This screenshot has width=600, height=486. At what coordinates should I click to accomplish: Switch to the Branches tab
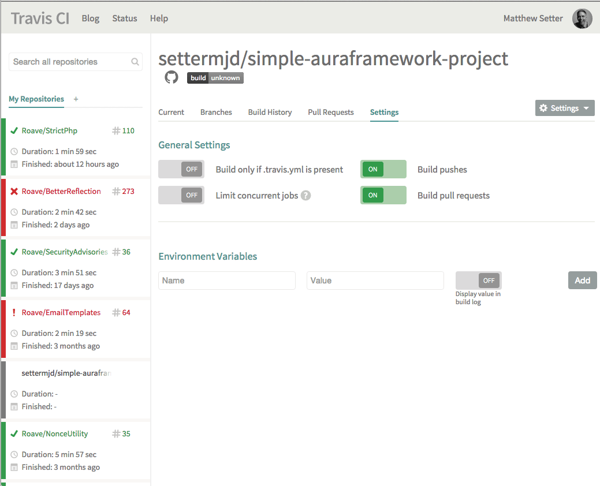pyautogui.click(x=216, y=112)
